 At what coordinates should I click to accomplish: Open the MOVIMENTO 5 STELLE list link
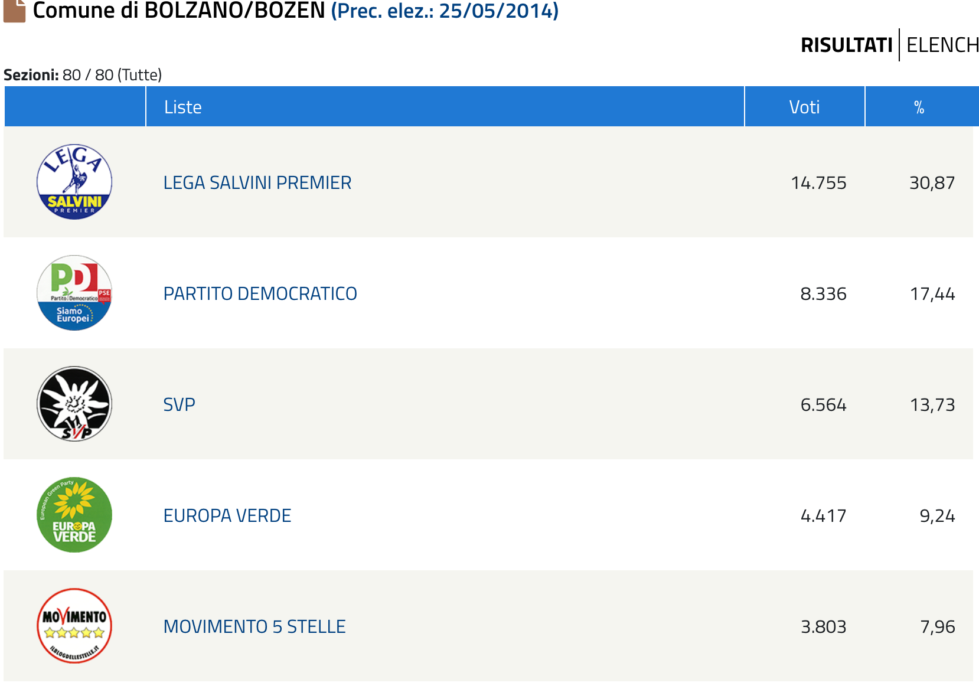click(x=254, y=627)
